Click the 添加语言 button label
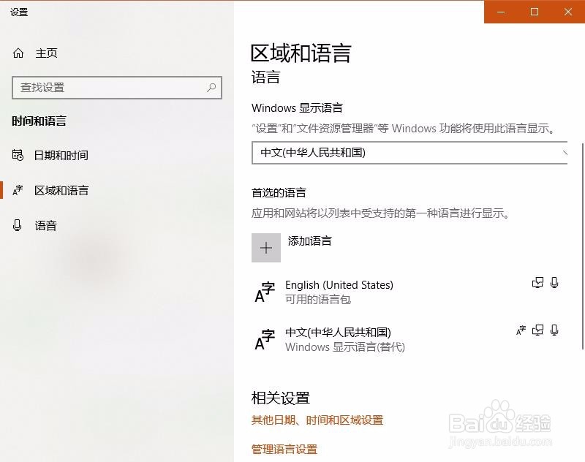This screenshot has width=585, height=462. click(x=309, y=241)
